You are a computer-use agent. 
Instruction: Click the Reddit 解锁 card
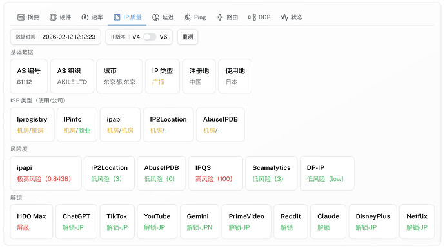point(291,222)
